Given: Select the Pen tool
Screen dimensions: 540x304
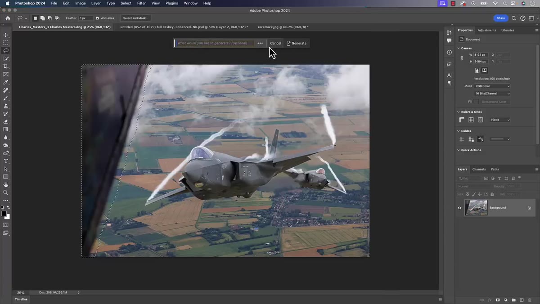Looking at the screenshot, I should click(6, 153).
